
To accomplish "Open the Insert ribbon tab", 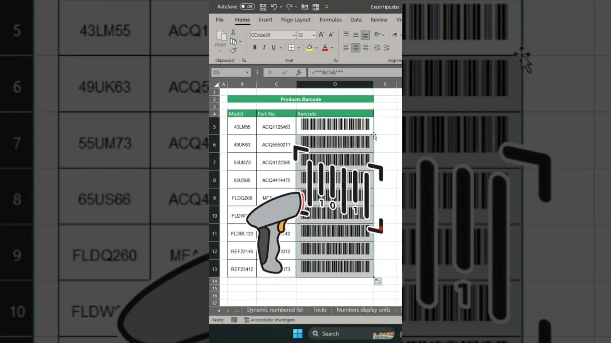I will (x=265, y=20).
